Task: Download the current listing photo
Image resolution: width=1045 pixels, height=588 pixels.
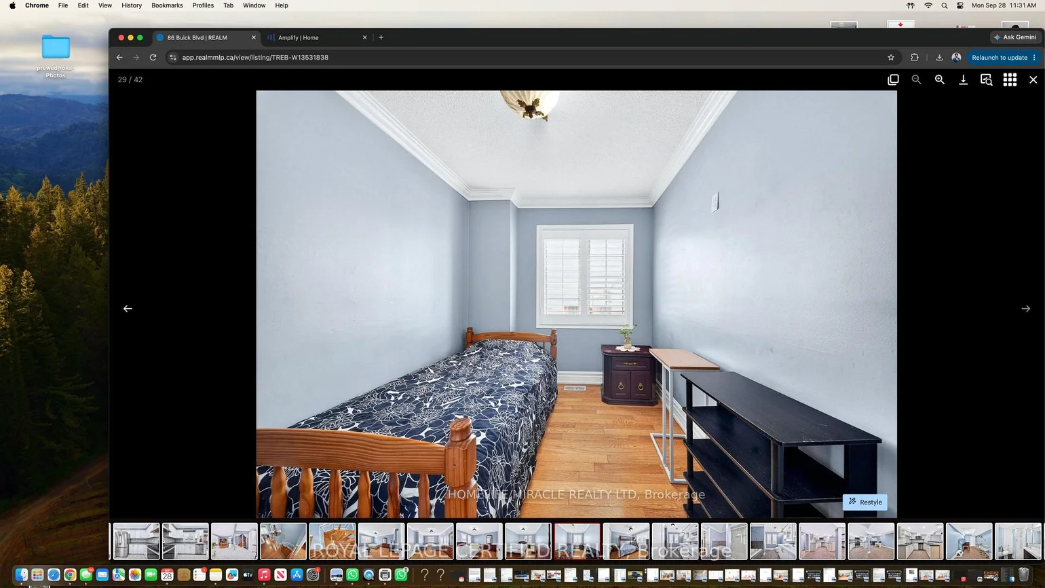Action: pyautogui.click(x=963, y=79)
